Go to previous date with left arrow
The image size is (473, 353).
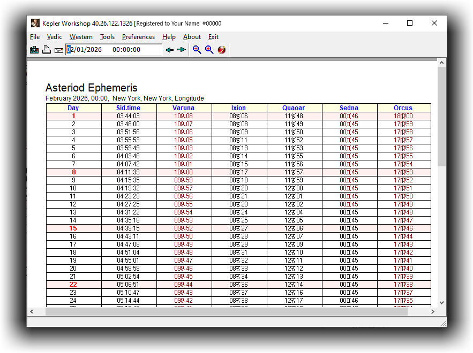169,50
